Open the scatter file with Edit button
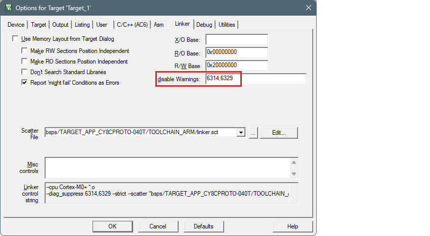 tap(279, 133)
